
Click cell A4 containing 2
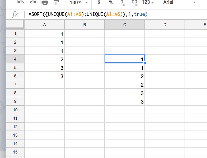point(44,59)
